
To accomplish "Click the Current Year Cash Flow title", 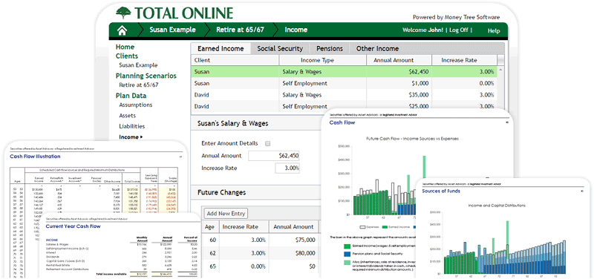I will 73,226.
